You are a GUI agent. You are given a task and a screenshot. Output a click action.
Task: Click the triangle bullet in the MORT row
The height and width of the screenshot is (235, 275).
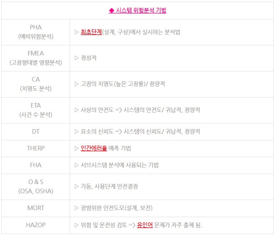pyautogui.click(x=76, y=208)
